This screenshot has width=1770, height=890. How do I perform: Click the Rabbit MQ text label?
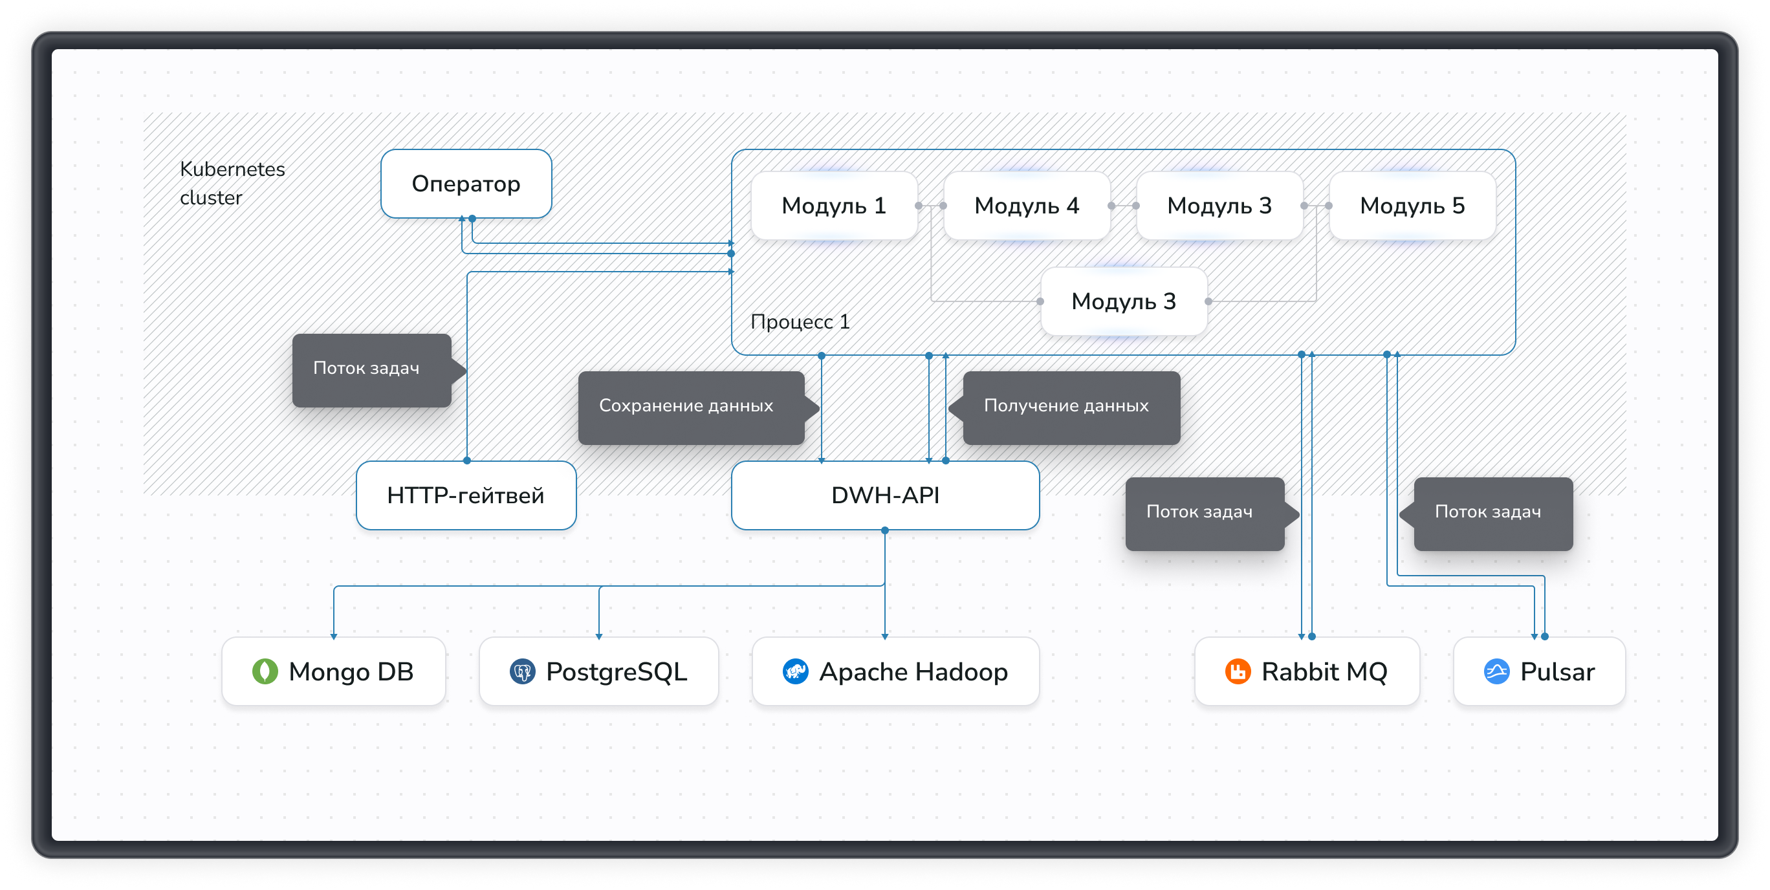click(x=1324, y=671)
